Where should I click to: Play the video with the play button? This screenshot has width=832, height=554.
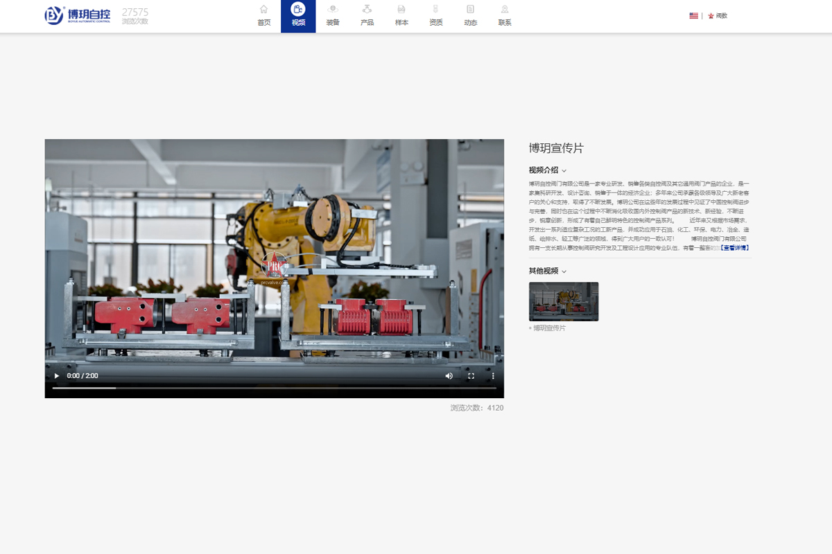coord(56,376)
